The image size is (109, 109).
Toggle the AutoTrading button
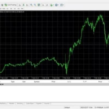coord(11,5)
